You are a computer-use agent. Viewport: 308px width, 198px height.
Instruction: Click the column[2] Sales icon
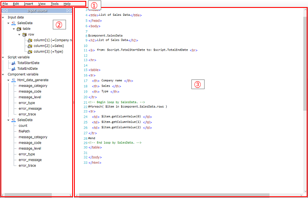(x=30, y=46)
